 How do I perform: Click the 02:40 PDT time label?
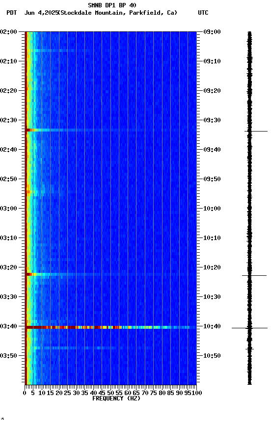(x=8, y=150)
